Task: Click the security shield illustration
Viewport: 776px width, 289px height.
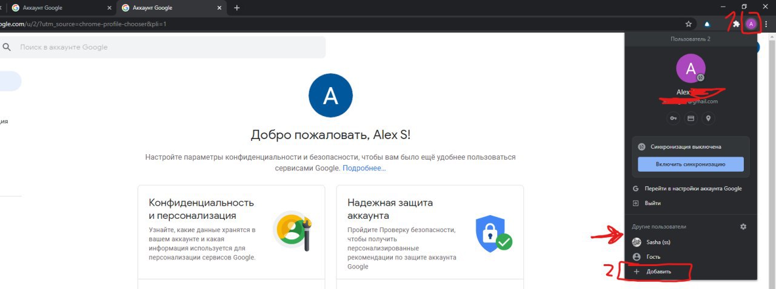Action: point(493,233)
